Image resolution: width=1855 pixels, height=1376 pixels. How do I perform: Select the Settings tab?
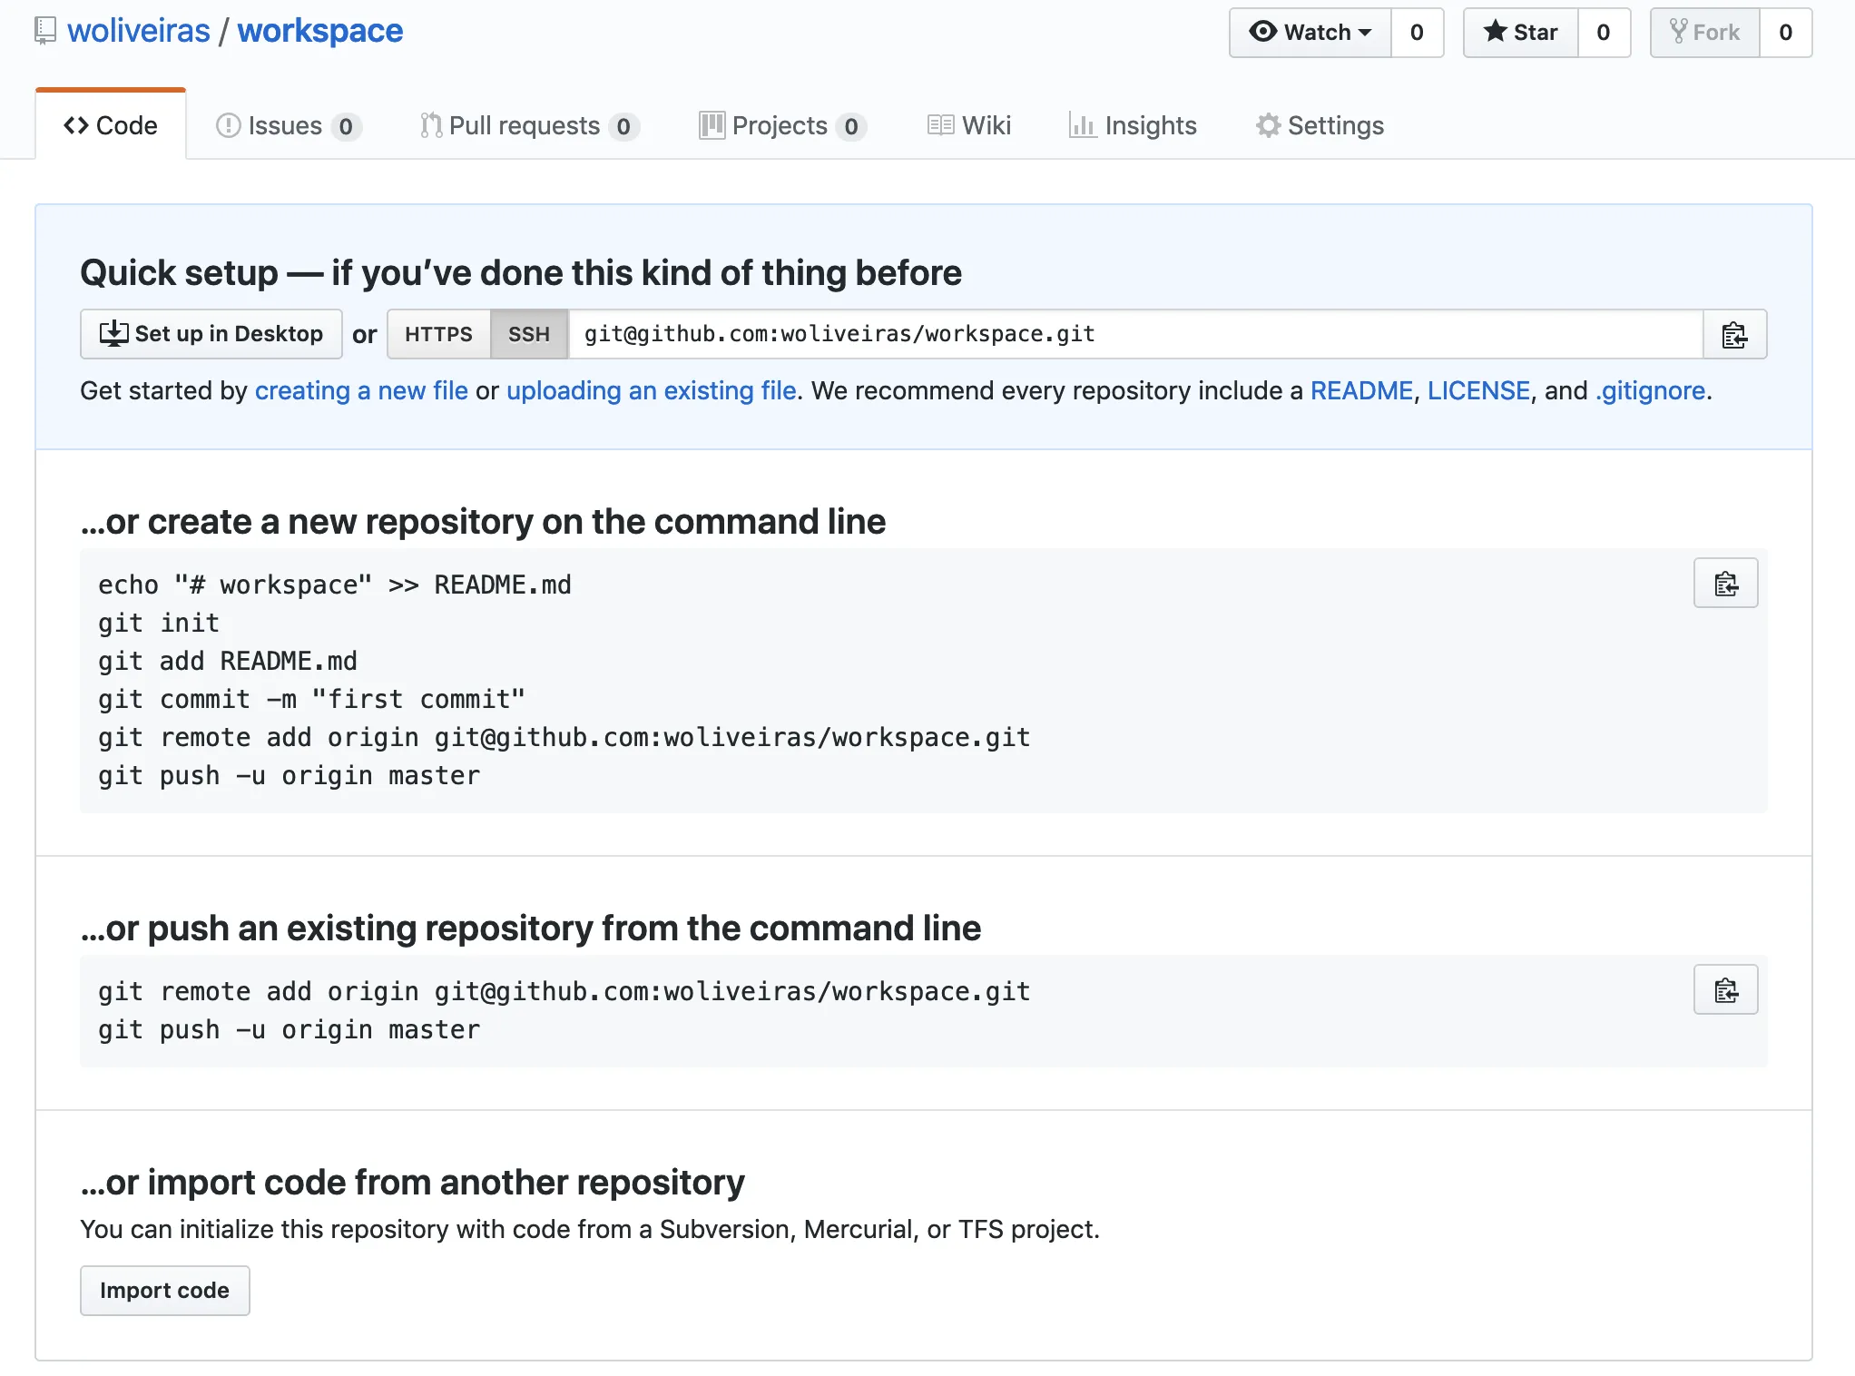tap(1318, 126)
